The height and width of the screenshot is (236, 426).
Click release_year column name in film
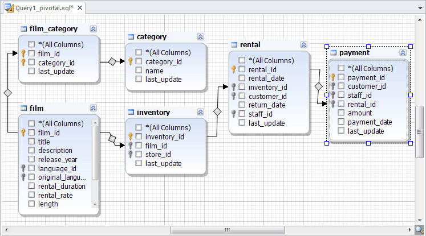pos(58,159)
